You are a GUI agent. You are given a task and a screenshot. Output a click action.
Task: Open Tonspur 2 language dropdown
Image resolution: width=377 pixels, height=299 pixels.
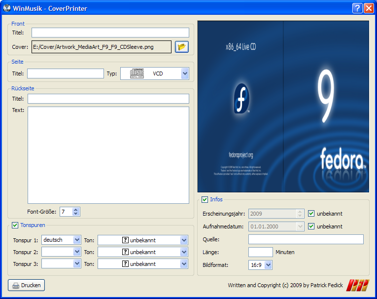coord(77,252)
